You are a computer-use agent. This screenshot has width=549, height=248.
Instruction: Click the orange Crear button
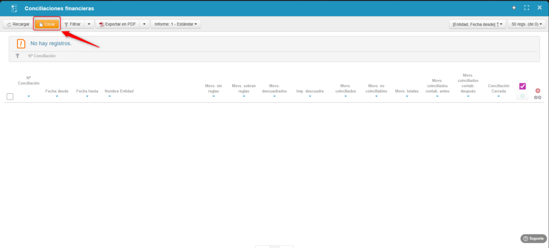(47, 24)
